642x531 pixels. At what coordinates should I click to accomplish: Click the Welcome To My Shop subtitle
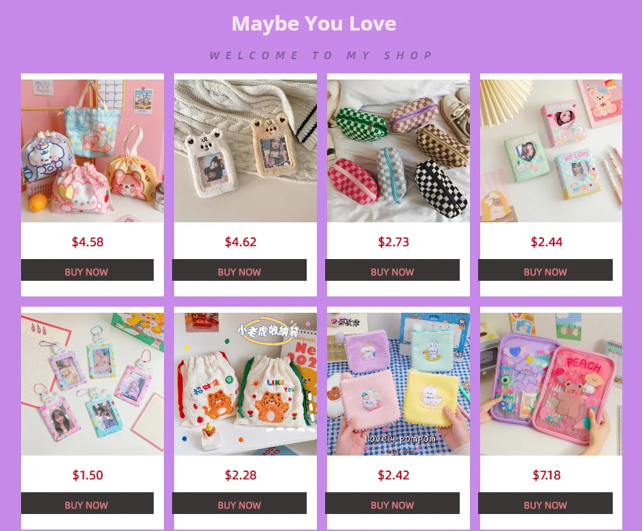(321, 55)
